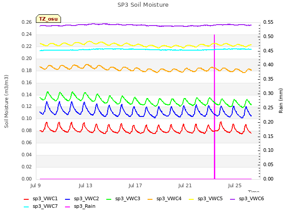Image resolution: width=287 pixels, height=215 pixels.
Task: Select the sp3_VWC3 legend label
Action: (127, 199)
